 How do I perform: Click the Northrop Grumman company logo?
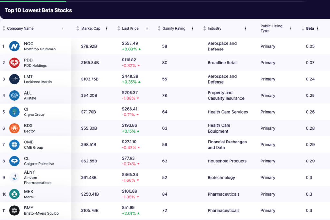coord(14,46)
